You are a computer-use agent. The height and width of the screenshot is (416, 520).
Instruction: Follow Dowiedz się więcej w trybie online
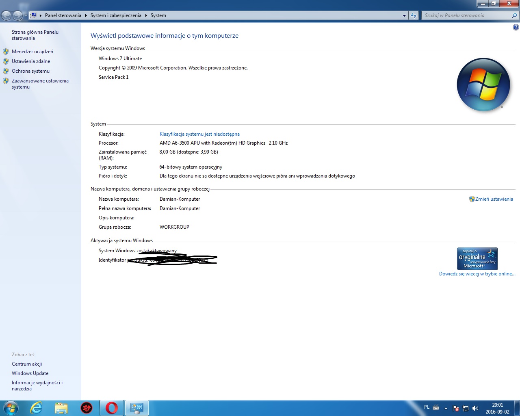coord(477,274)
